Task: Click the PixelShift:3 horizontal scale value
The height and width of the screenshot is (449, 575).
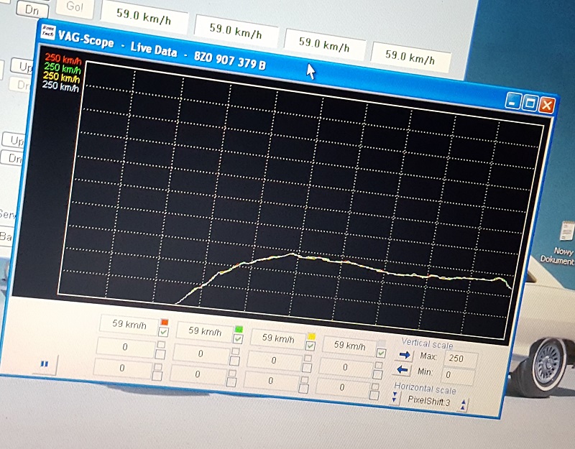Action: [x=429, y=401]
